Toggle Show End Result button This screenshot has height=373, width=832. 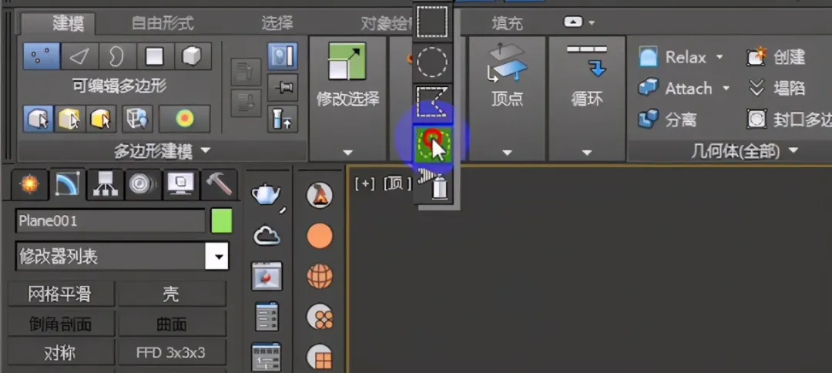pyautogui.click(x=282, y=56)
